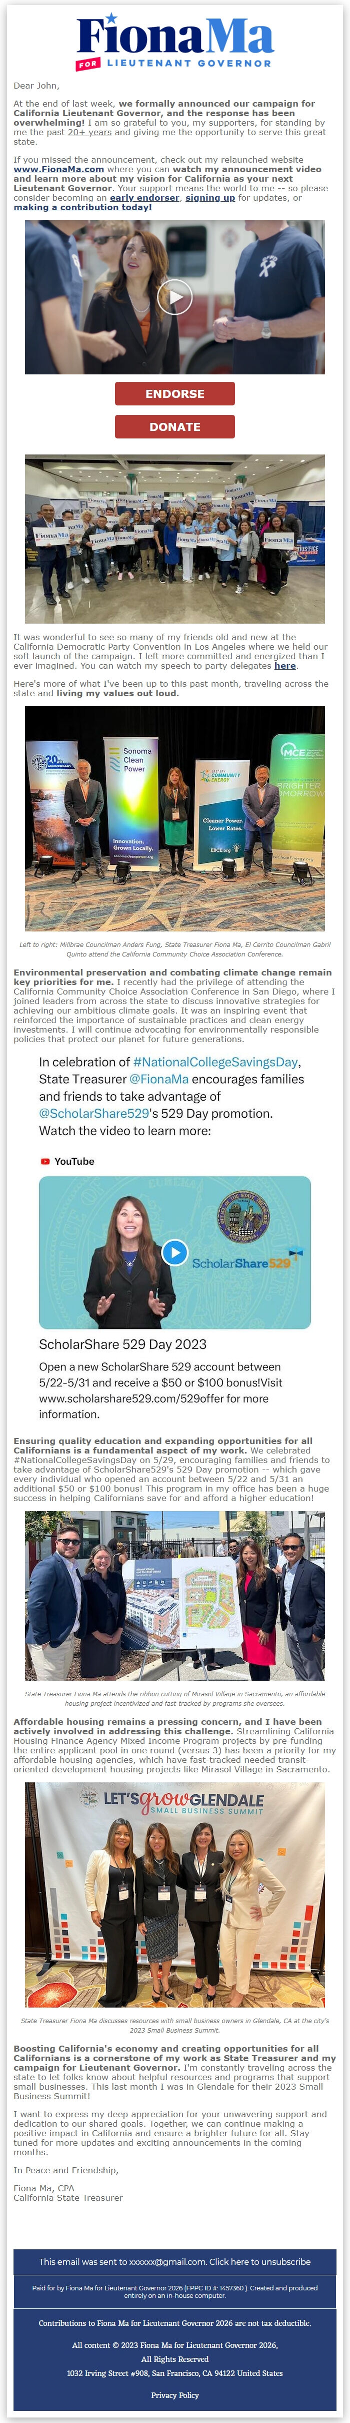
Task: Open the www.FionaMa.com website link
Action: coord(58,170)
